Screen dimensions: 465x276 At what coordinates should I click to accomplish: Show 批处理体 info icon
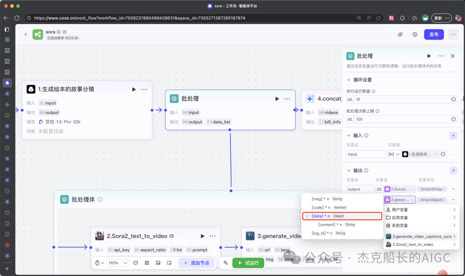100,199
